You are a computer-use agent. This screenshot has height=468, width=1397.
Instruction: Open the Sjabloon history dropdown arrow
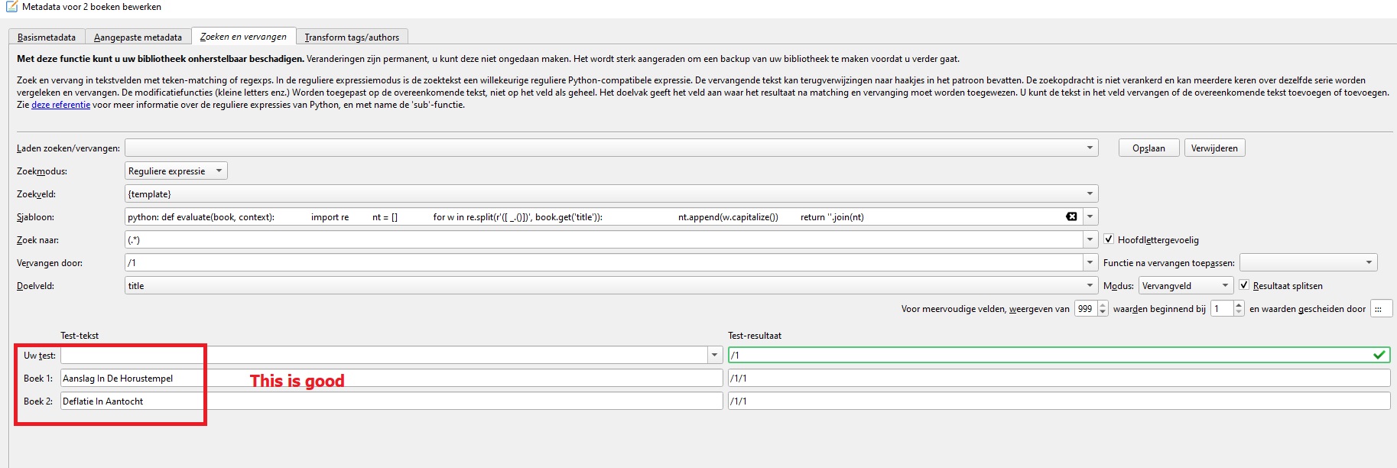pos(1090,216)
